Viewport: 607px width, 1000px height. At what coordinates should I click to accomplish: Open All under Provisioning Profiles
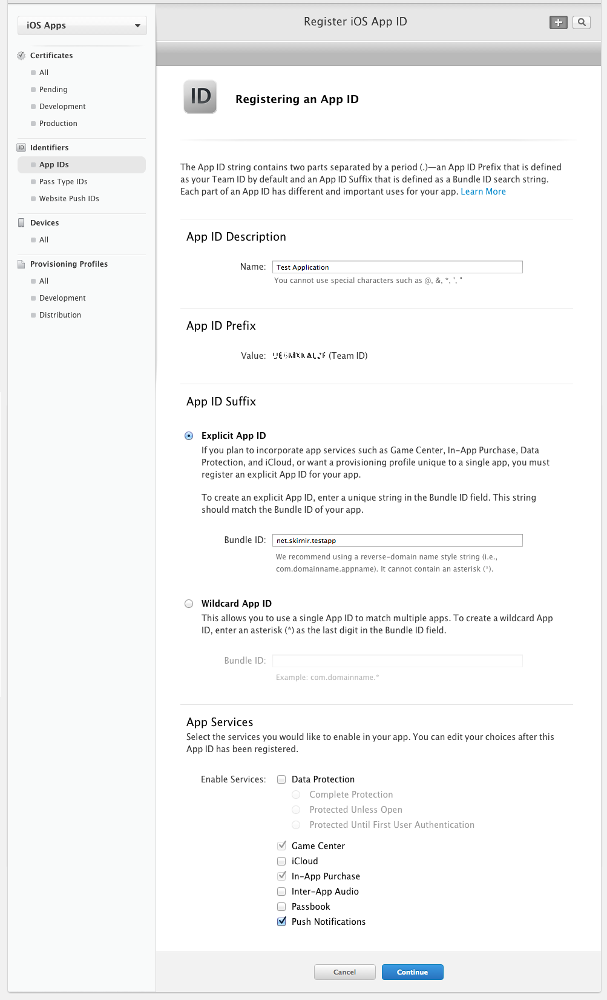44,281
